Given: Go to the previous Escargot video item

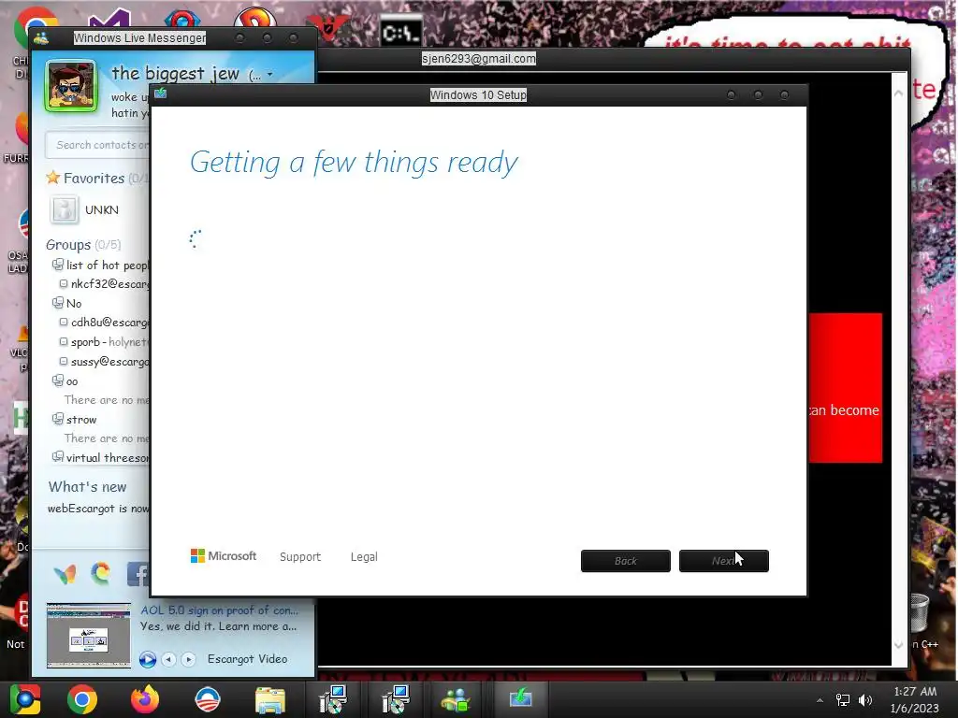Looking at the screenshot, I should (168, 659).
